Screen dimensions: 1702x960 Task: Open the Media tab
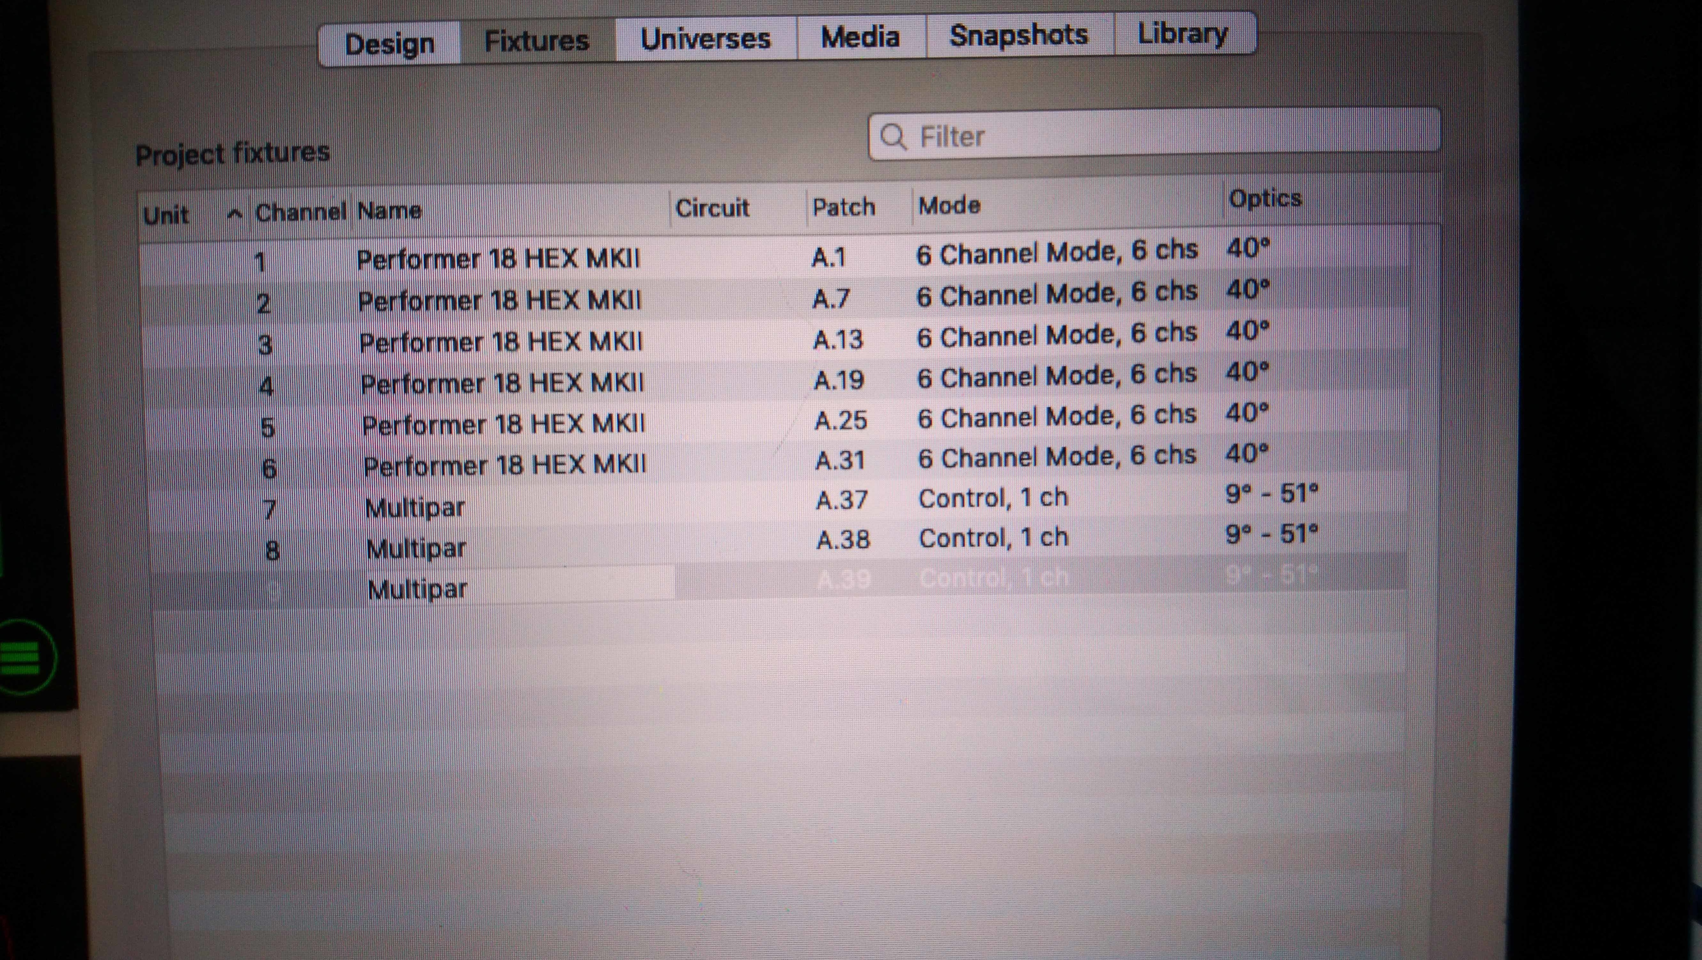[860, 36]
